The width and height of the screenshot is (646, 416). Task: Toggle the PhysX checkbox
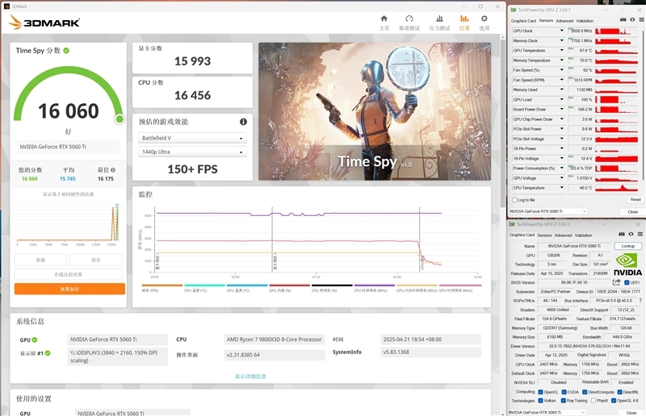tap(594, 401)
